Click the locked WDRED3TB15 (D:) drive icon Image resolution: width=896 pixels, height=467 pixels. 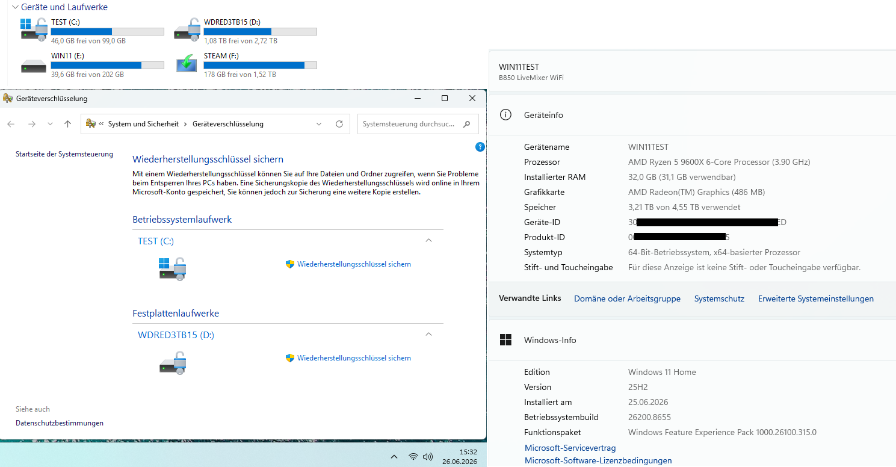pos(173,363)
